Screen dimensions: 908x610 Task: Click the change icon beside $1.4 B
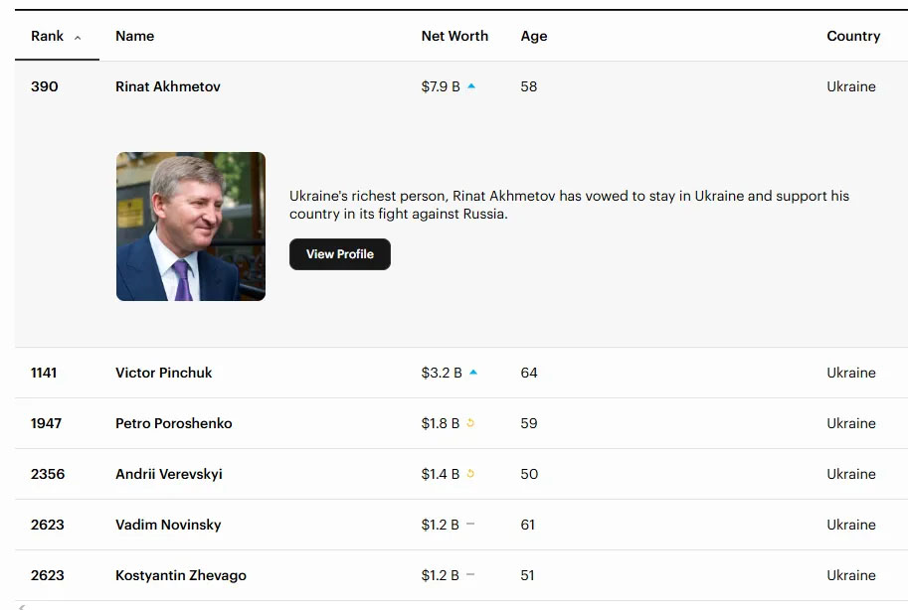[x=470, y=474]
